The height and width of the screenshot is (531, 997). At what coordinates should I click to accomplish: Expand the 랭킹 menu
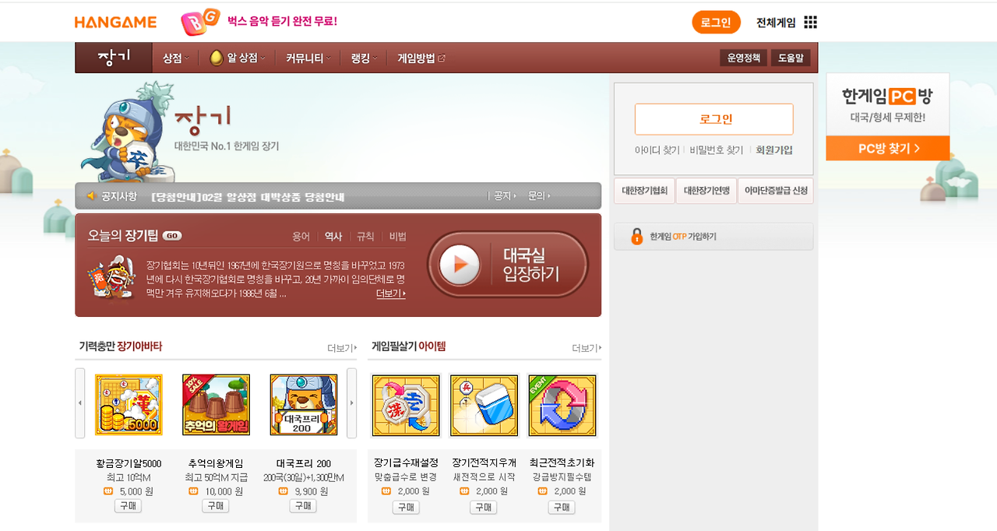364,58
